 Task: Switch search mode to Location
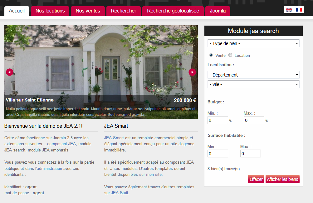point(230,55)
